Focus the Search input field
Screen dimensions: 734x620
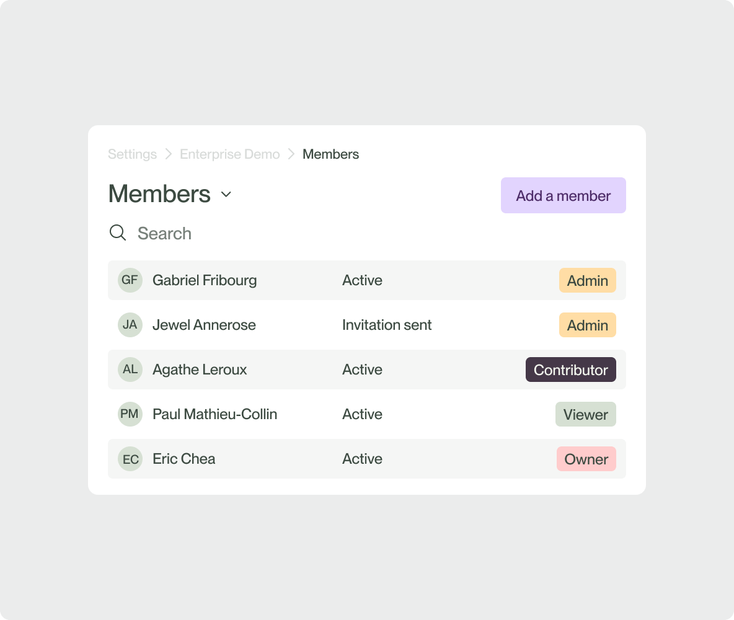(164, 234)
